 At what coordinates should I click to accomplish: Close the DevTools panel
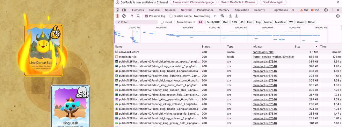click(338, 10)
